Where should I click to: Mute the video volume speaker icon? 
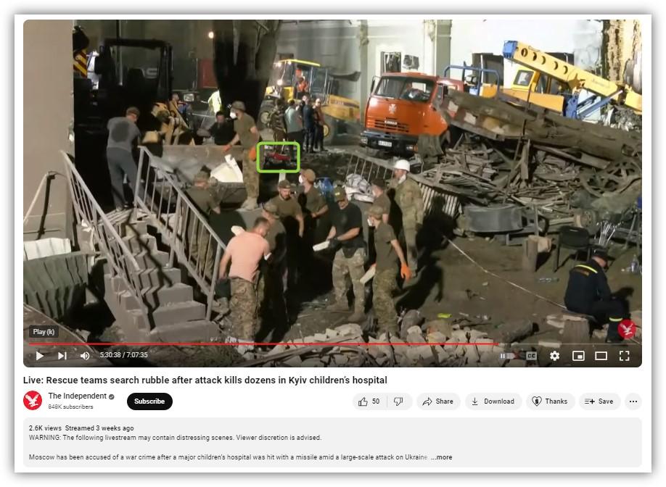coord(85,356)
